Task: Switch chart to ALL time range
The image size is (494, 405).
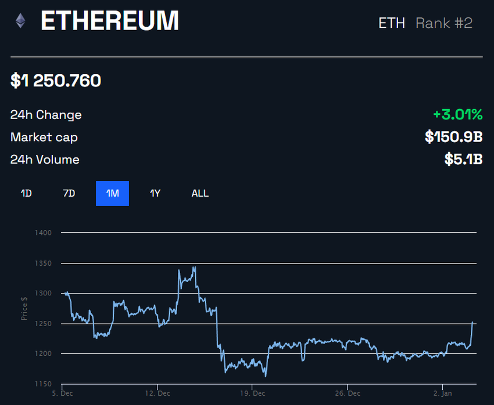Action: (x=200, y=193)
